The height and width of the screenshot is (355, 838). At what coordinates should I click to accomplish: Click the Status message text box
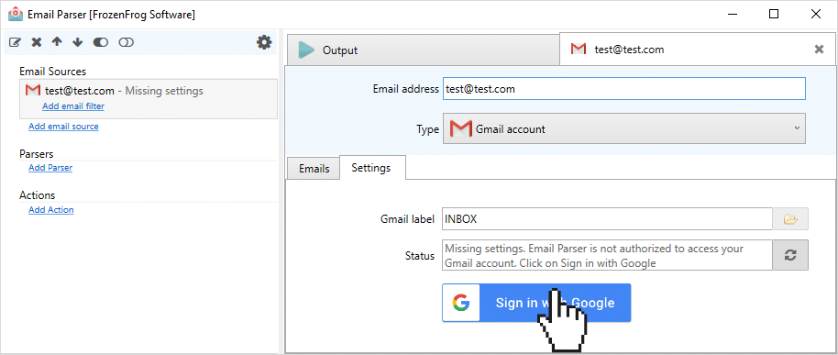[x=607, y=255]
